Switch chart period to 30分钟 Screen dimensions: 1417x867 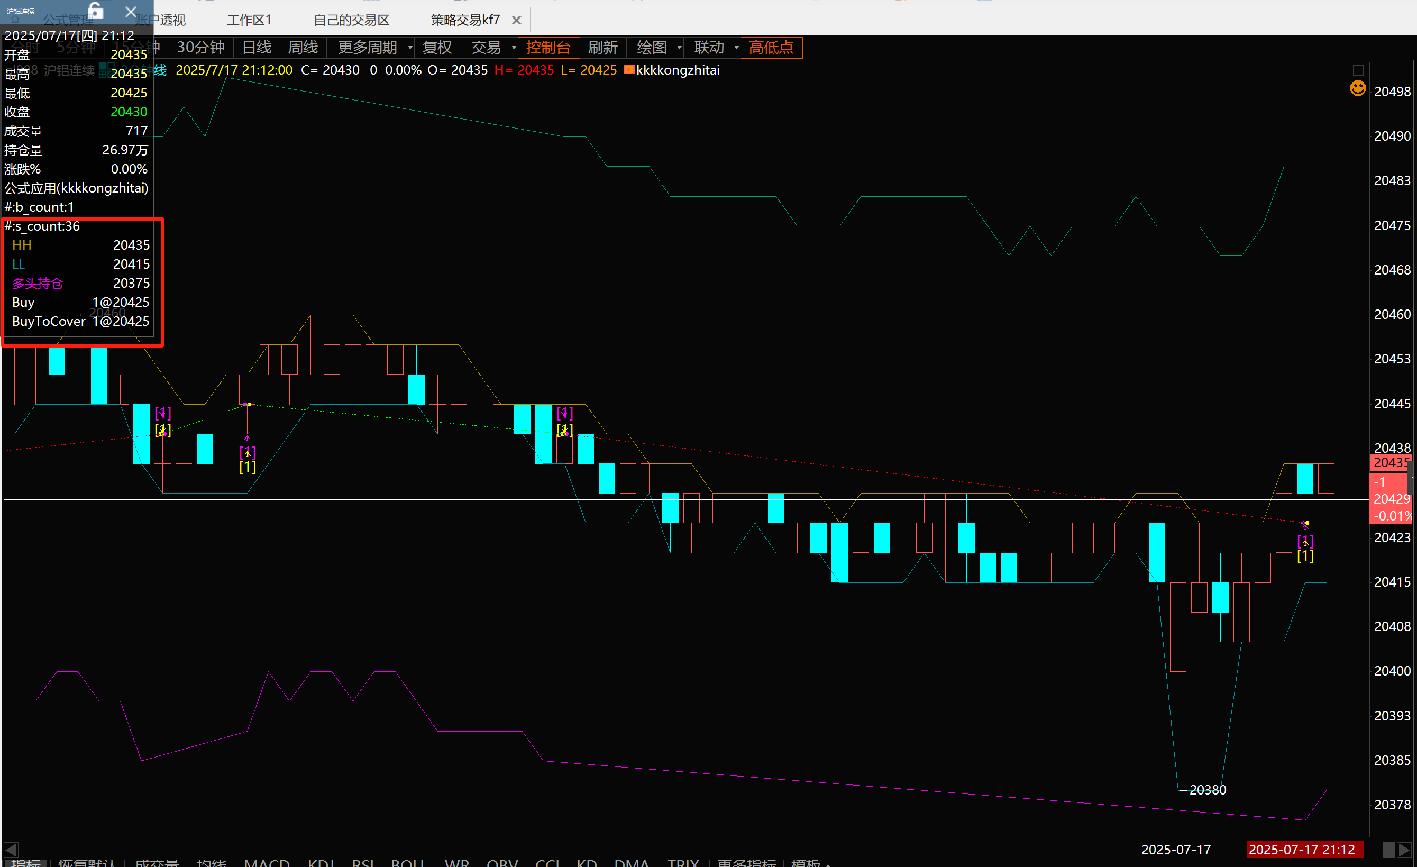point(200,47)
